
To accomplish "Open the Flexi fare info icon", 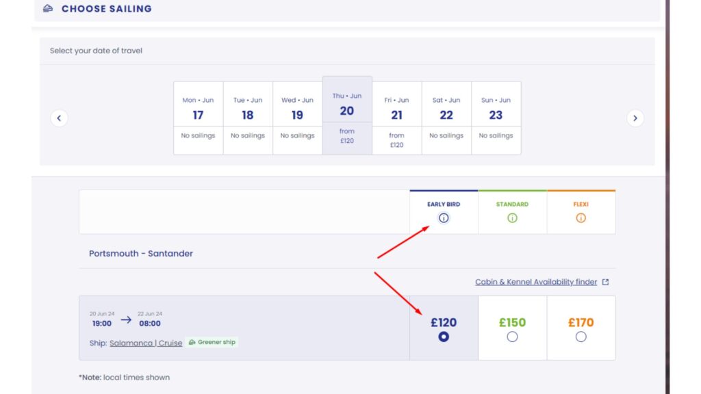I will [581, 218].
